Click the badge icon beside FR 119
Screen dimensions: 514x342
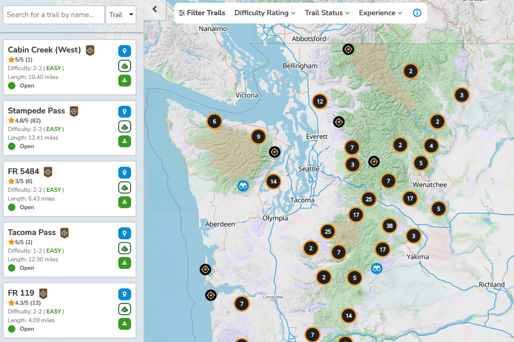coord(43,293)
